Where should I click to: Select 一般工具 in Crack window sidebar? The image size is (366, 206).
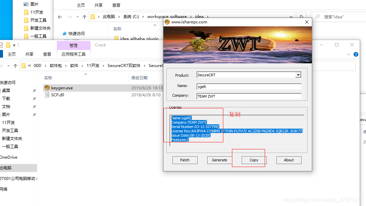[x=10, y=146]
